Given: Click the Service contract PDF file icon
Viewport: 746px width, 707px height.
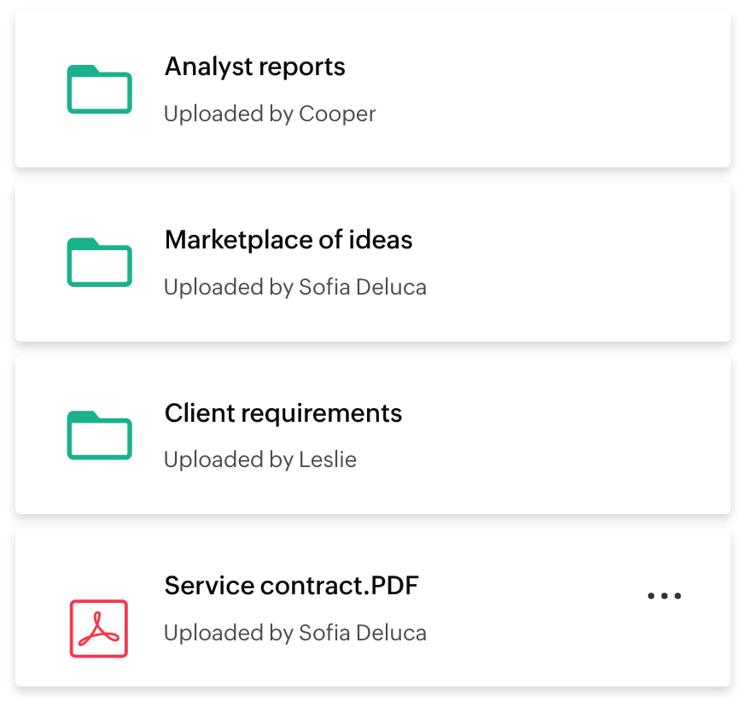Looking at the screenshot, I should (x=99, y=628).
